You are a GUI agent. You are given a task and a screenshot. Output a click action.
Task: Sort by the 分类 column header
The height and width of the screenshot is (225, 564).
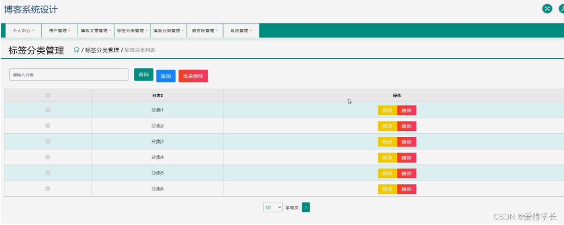tap(157, 96)
